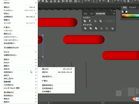Click the X coordinate stepper arrows
This screenshot has width=139, height=104.
click(x=82, y=1)
